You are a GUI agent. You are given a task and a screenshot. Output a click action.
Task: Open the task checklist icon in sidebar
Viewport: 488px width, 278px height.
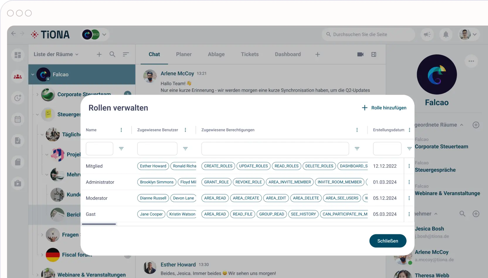18,141
